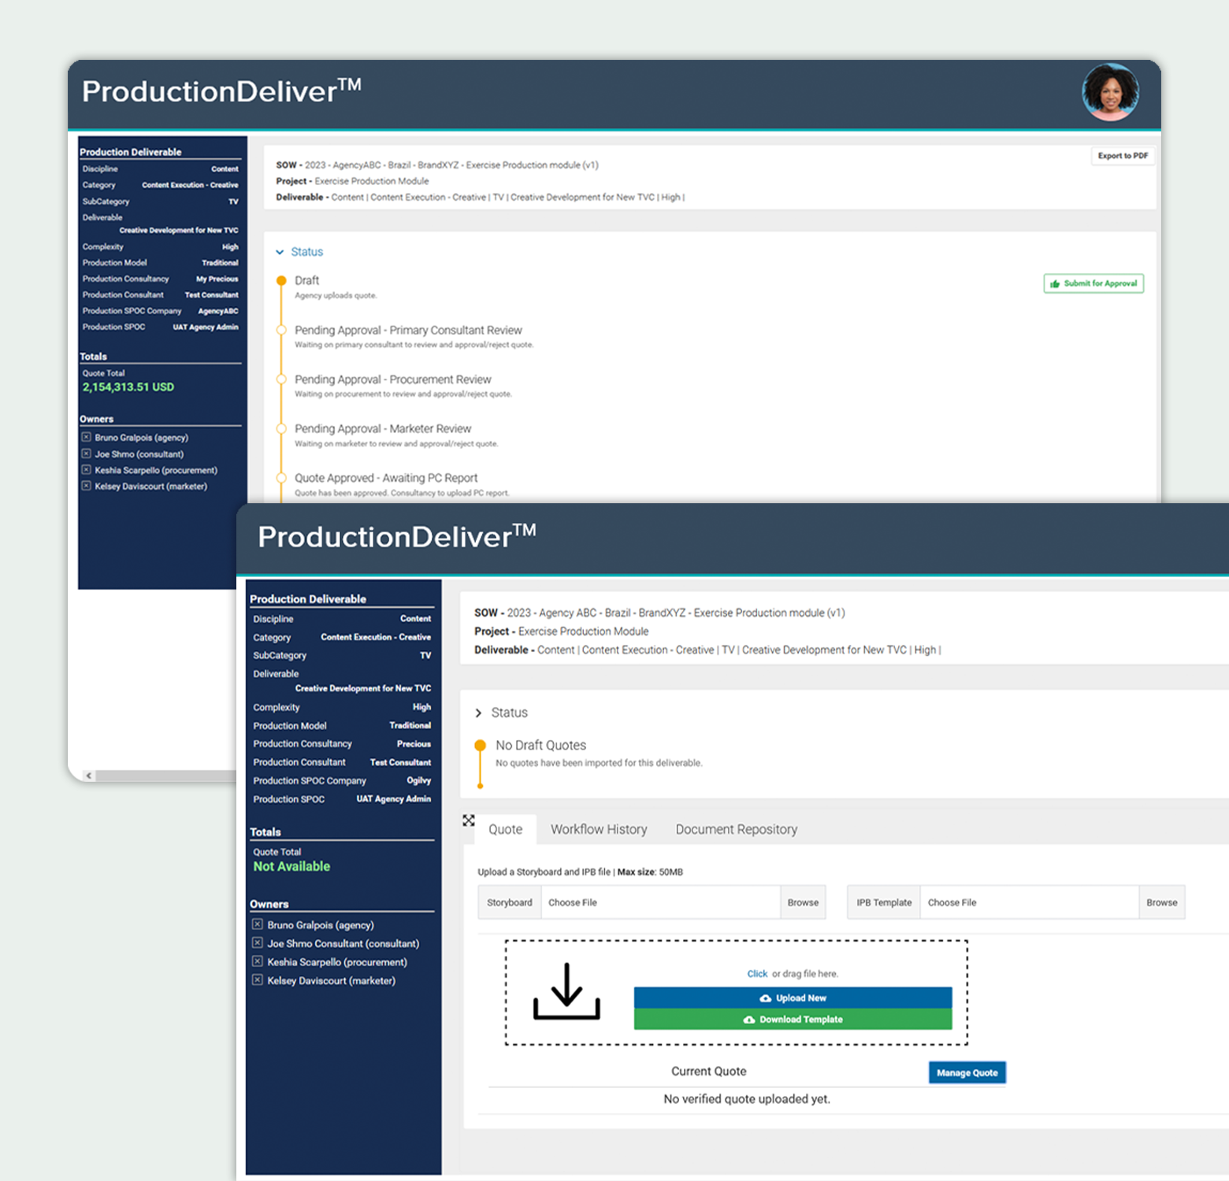
Task: Switch to the Workflow History tab
Action: [x=599, y=829]
